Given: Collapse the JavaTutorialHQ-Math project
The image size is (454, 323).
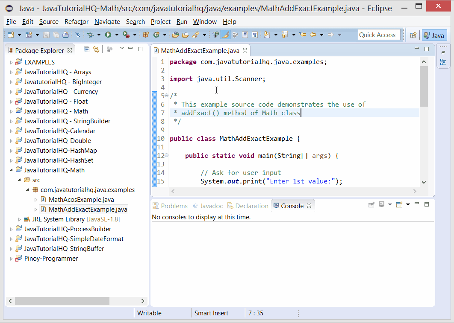Looking at the screenshot, I should (x=11, y=170).
